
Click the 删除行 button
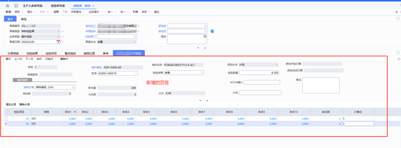pos(64,59)
